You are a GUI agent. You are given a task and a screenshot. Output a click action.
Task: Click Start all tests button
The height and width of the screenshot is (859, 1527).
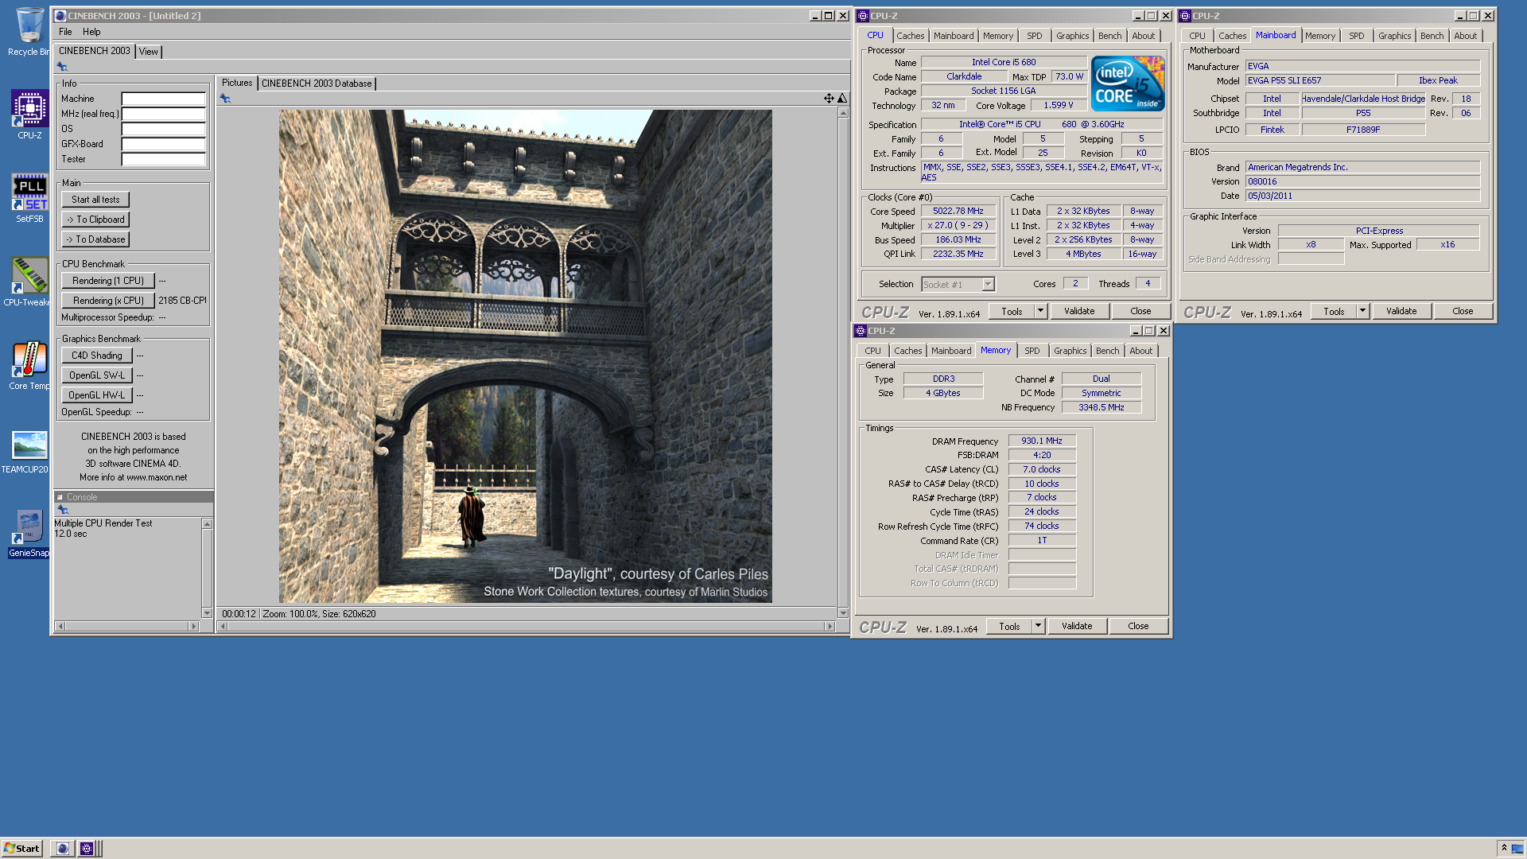coord(95,200)
